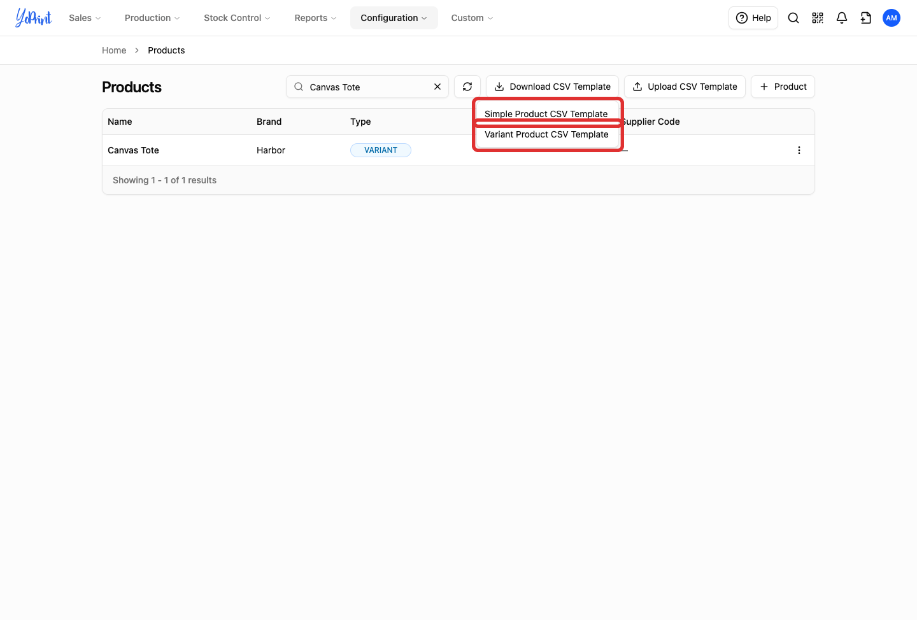Open the QR code scanner icon
Viewport: 917px width, 620px height.
(818, 18)
